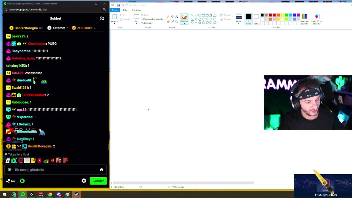Screen dimensions: 352x198
Task: Click the streamer webcam overlay
Action: click(x=308, y=103)
